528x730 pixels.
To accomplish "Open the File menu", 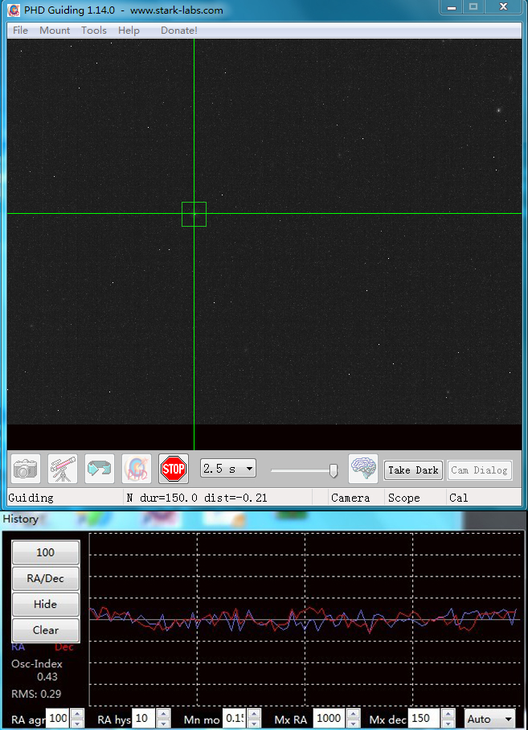I will point(20,31).
